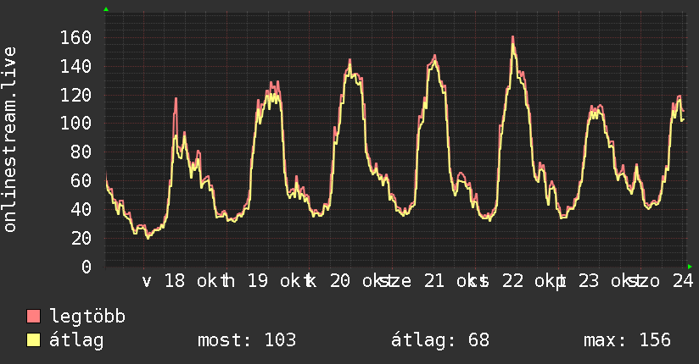Click the 'szo 24' date label
Screen dimensions: 699x364
point(661,281)
